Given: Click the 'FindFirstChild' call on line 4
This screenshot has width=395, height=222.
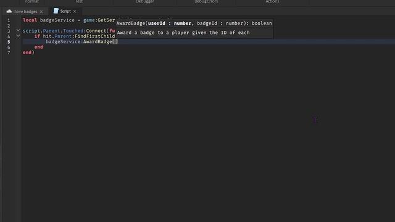Looking at the screenshot, I should (x=94, y=36).
